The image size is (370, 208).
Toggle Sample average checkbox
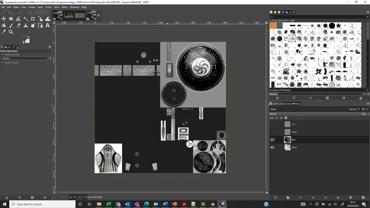click(x=2, y=54)
